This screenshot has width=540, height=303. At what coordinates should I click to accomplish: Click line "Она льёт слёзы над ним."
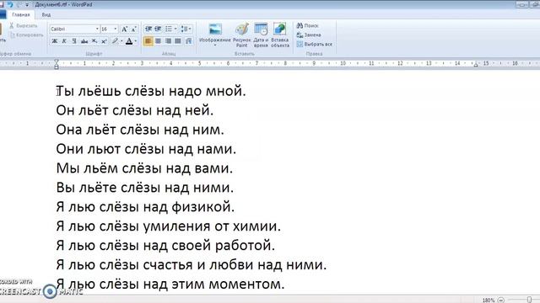[x=140, y=130]
